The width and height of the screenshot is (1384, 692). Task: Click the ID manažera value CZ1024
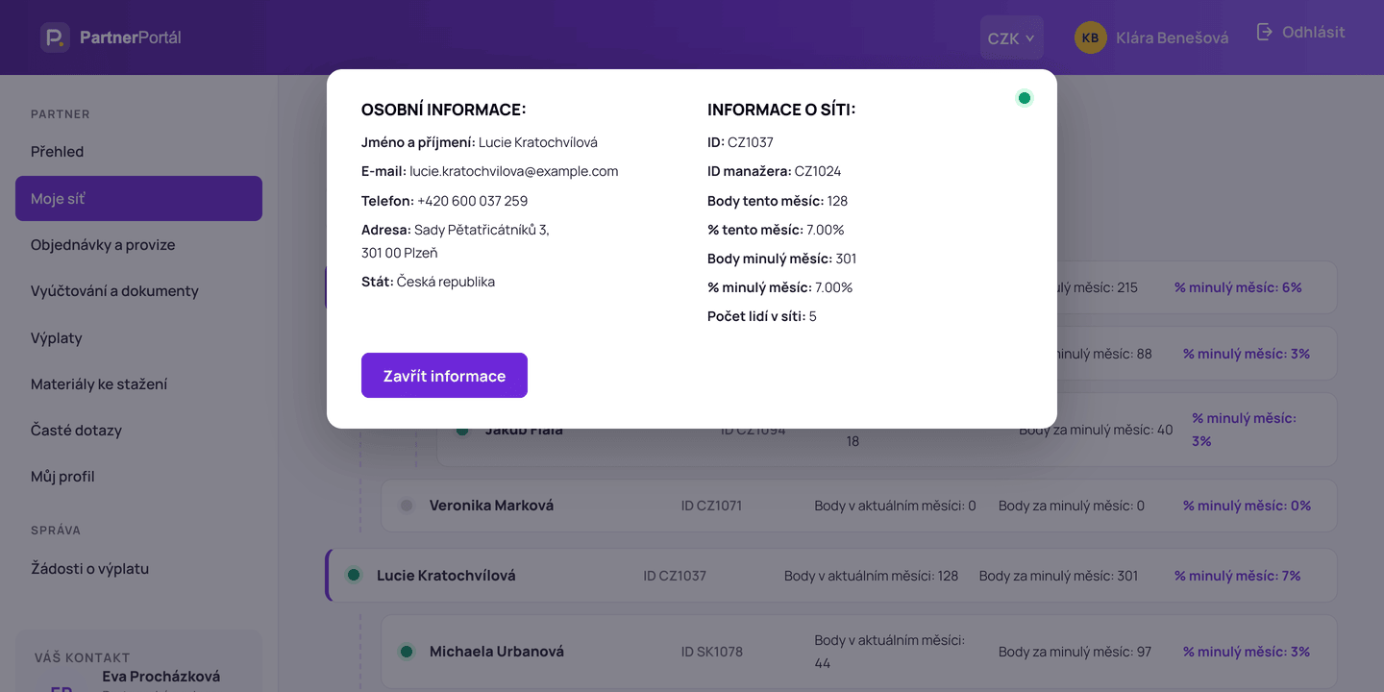pyautogui.click(x=818, y=171)
